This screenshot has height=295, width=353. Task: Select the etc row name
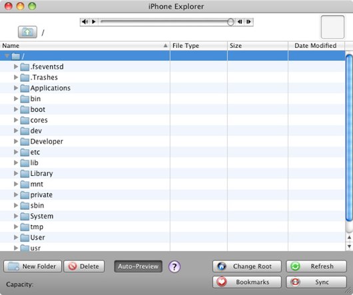click(x=35, y=152)
